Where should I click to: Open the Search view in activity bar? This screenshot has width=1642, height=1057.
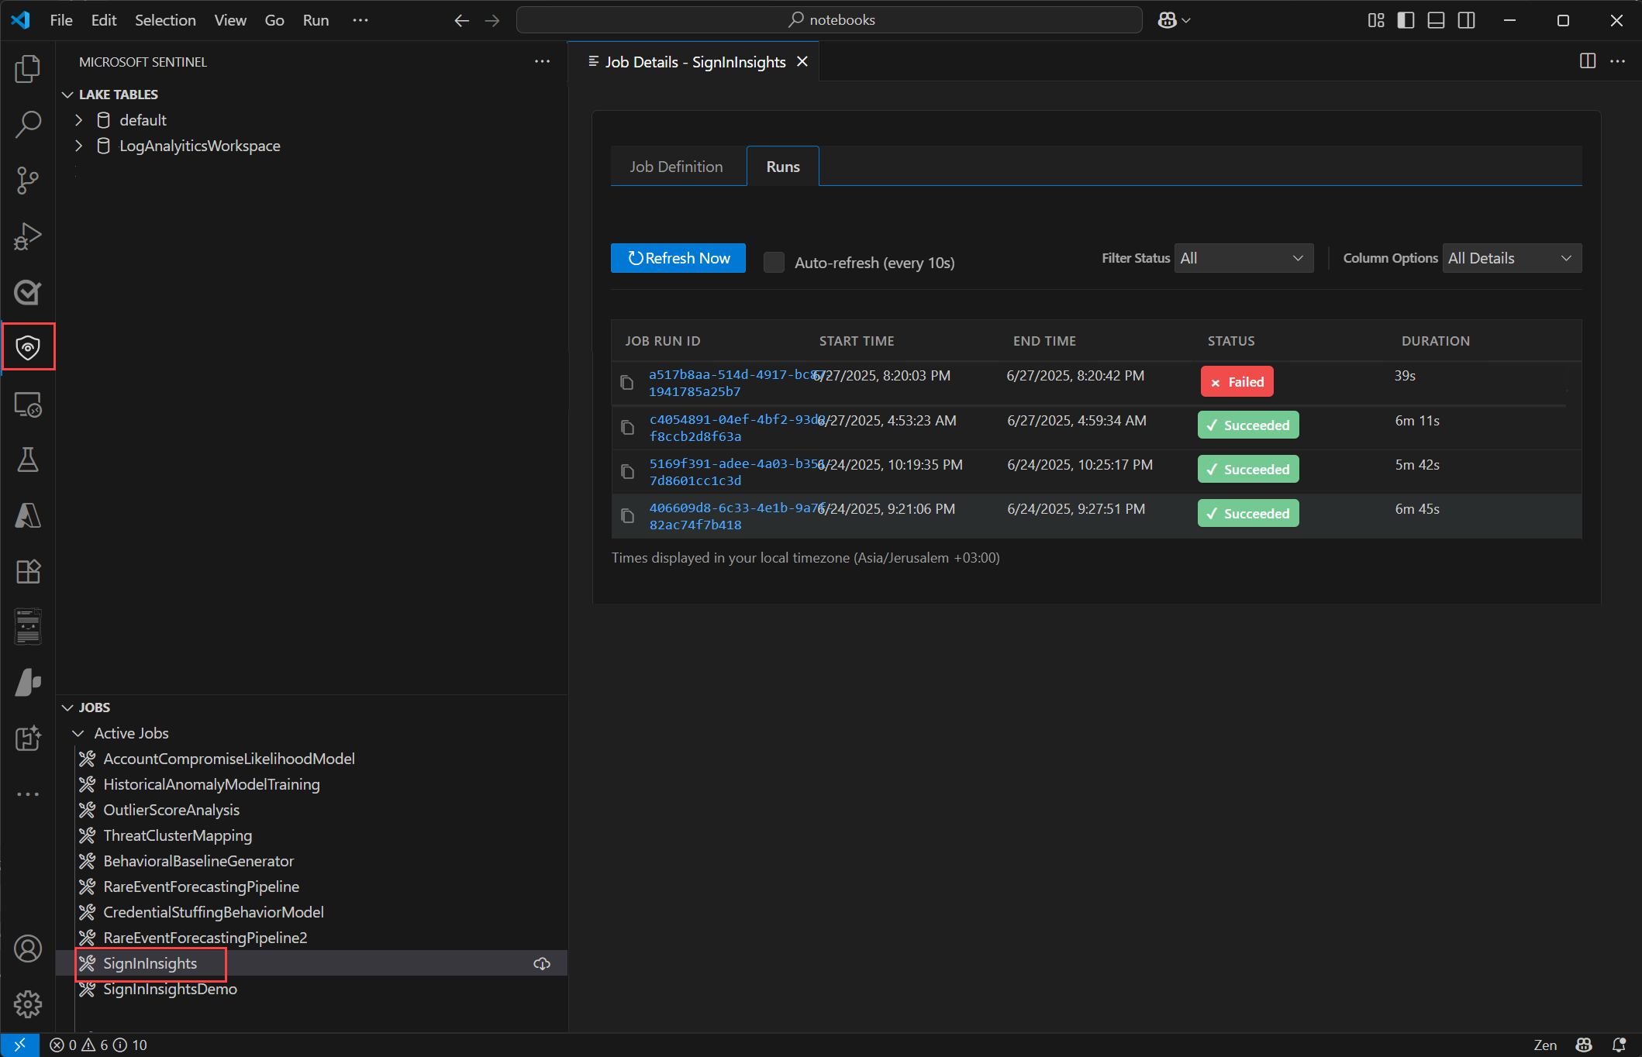coord(28,124)
